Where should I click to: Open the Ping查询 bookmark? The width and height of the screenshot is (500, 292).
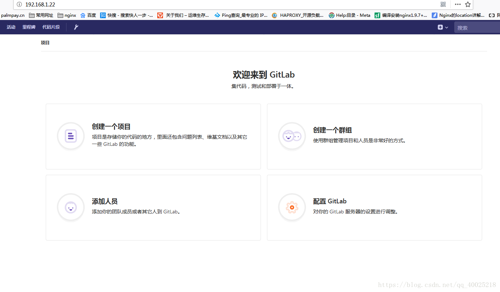pyautogui.click(x=241, y=15)
